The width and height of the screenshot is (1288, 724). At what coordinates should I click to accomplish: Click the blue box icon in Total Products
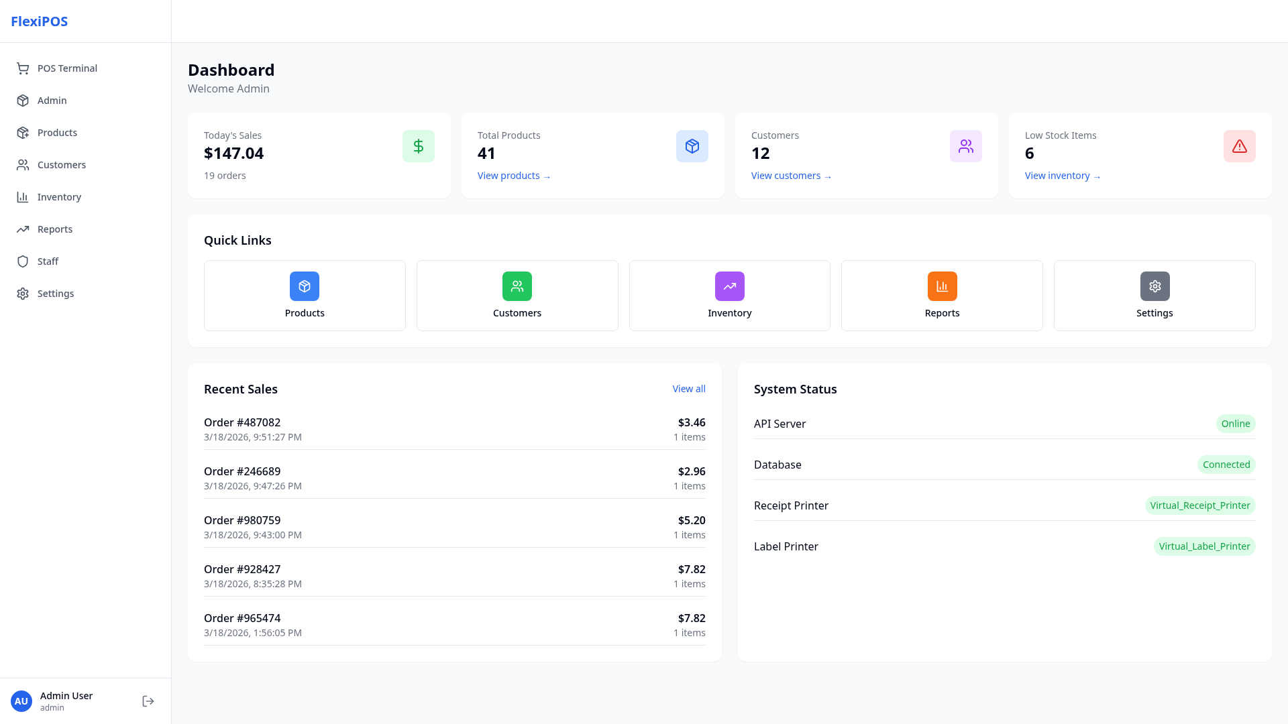(x=692, y=146)
